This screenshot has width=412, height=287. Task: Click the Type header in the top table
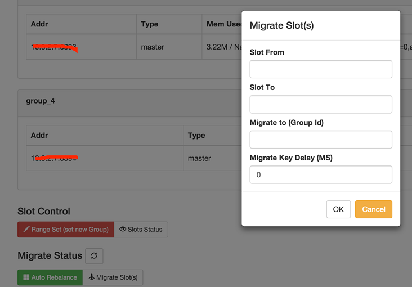pyautogui.click(x=150, y=24)
